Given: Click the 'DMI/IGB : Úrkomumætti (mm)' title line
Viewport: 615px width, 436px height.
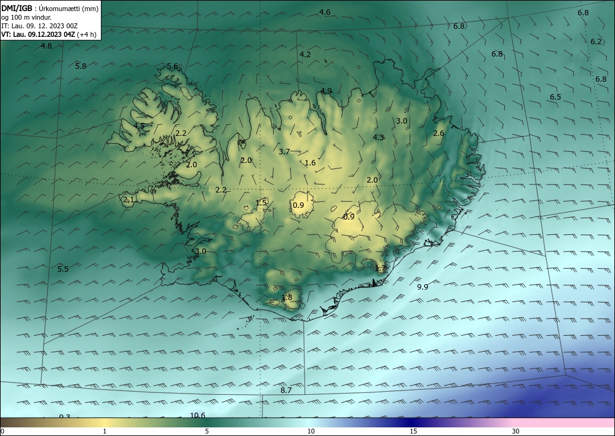Looking at the screenshot, I should pyautogui.click(x=50, y=8).
